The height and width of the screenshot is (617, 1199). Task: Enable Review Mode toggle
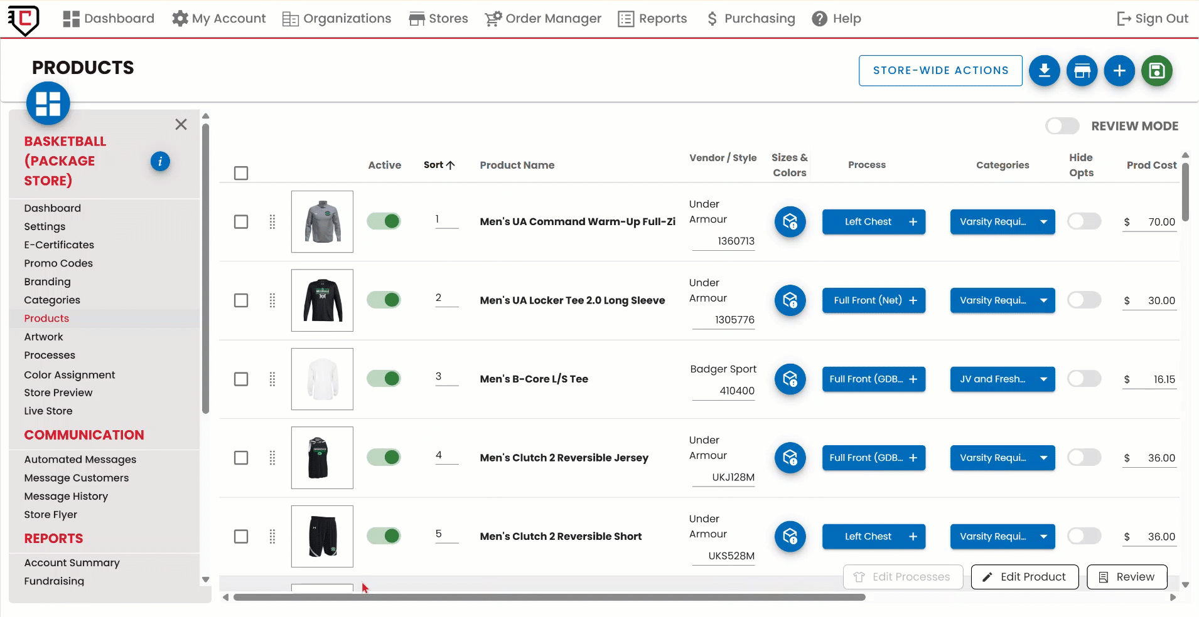point(1062,126)
